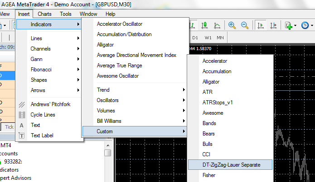This screenshot has width=315, height=182.
Task: Open the Window menu
Action: click(88, 14)
